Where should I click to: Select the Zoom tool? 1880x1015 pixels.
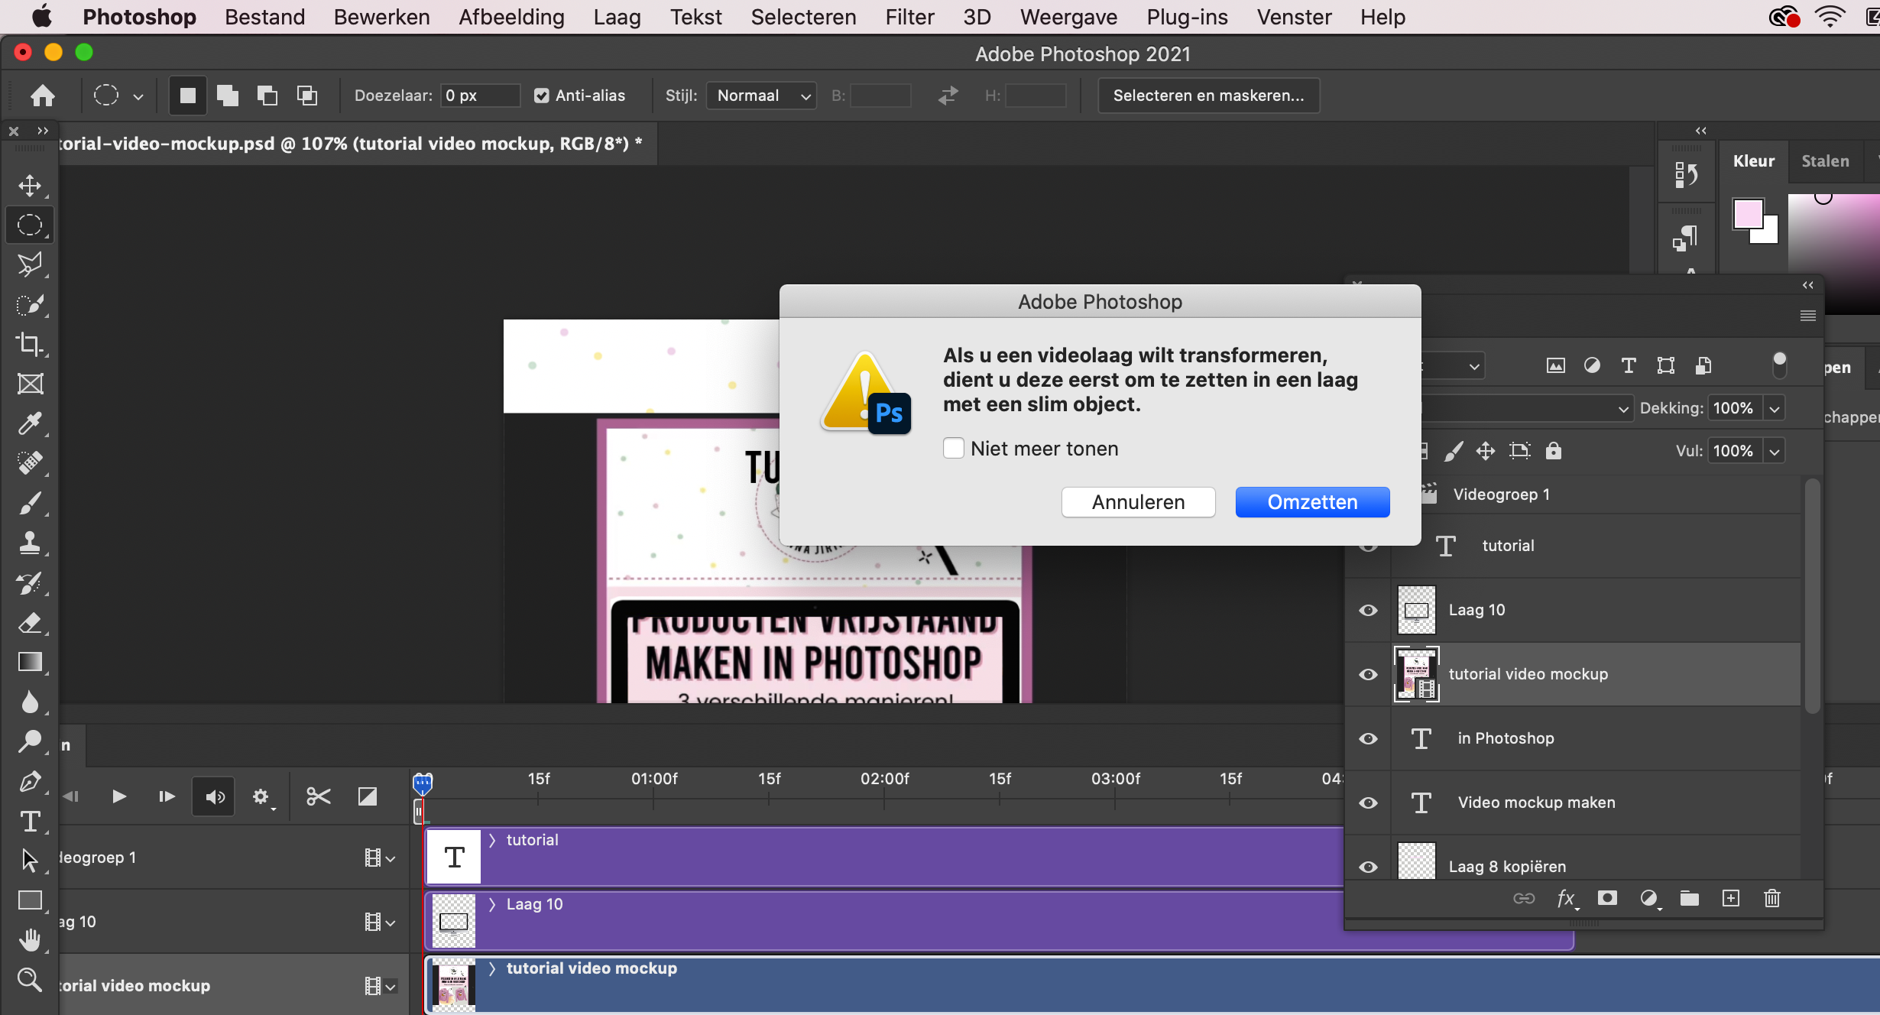31,981
